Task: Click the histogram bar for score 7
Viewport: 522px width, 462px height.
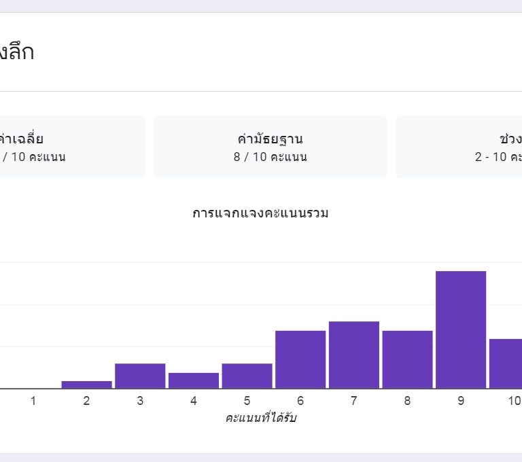Action: coord(354,355)
